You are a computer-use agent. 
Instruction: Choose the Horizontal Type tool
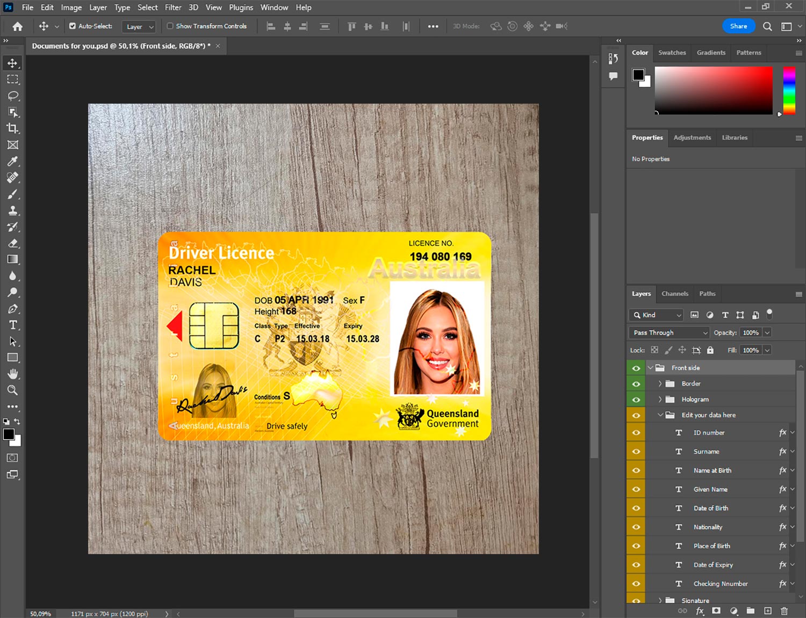tap(13, 325)
